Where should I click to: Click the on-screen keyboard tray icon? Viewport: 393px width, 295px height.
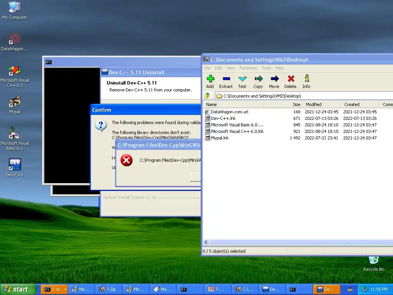(x=350, y=290)
